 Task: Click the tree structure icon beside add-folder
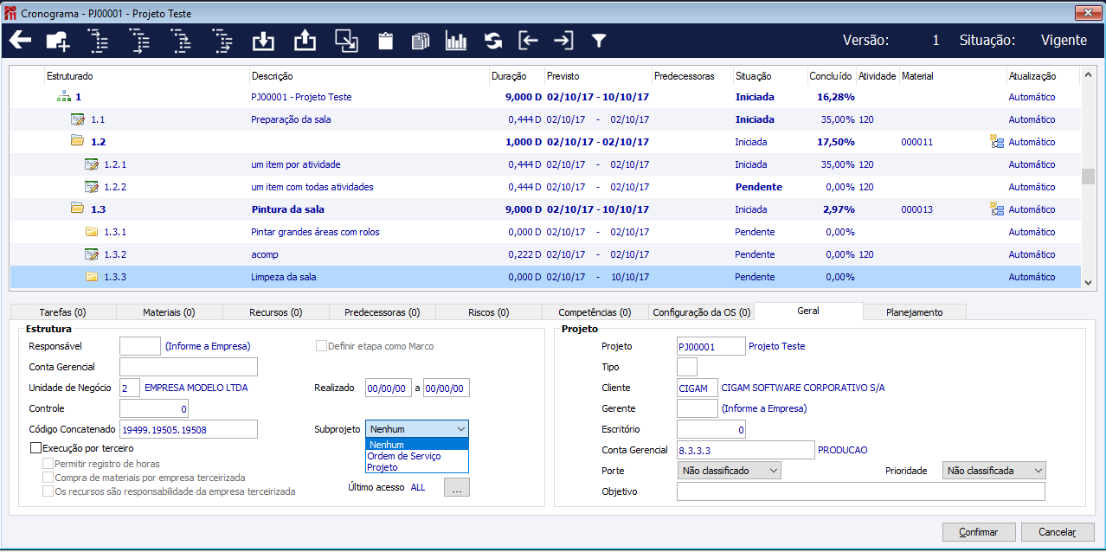click(x=99, y=41)
